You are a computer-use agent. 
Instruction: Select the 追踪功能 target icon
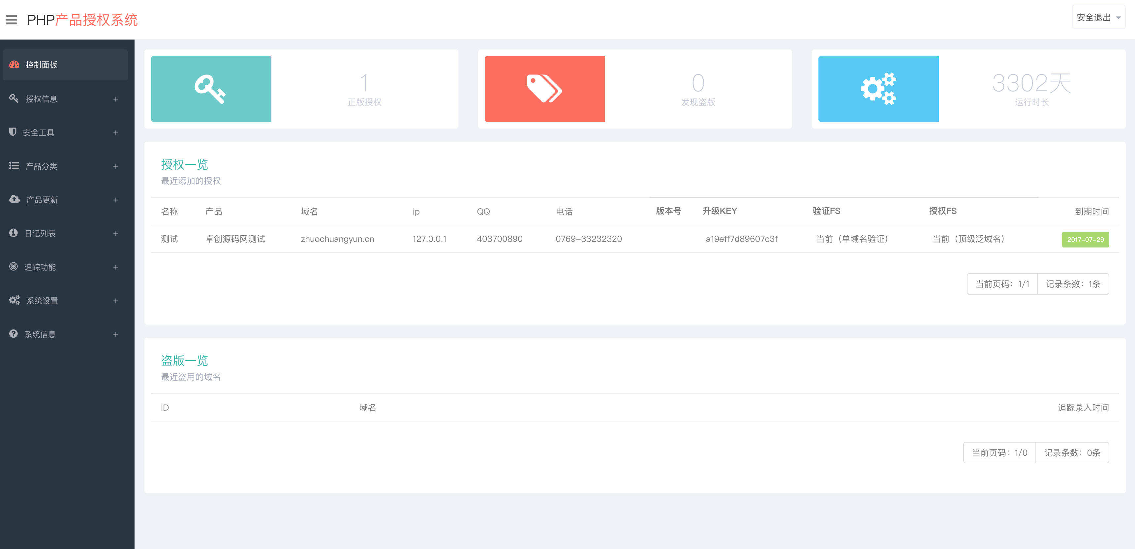[x=13, y=267]
